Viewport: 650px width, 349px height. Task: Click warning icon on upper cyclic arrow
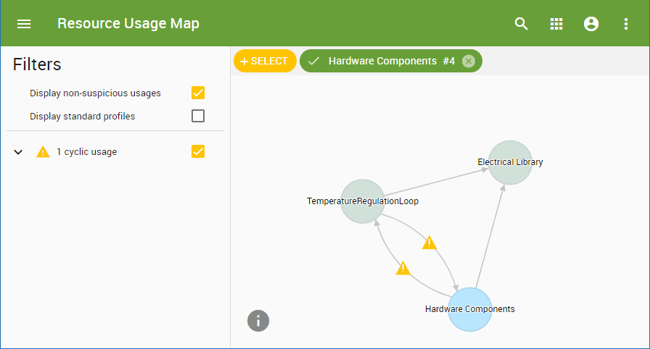point(429,243)
